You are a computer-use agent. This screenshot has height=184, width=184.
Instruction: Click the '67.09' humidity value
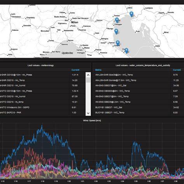tap(75, 96)
